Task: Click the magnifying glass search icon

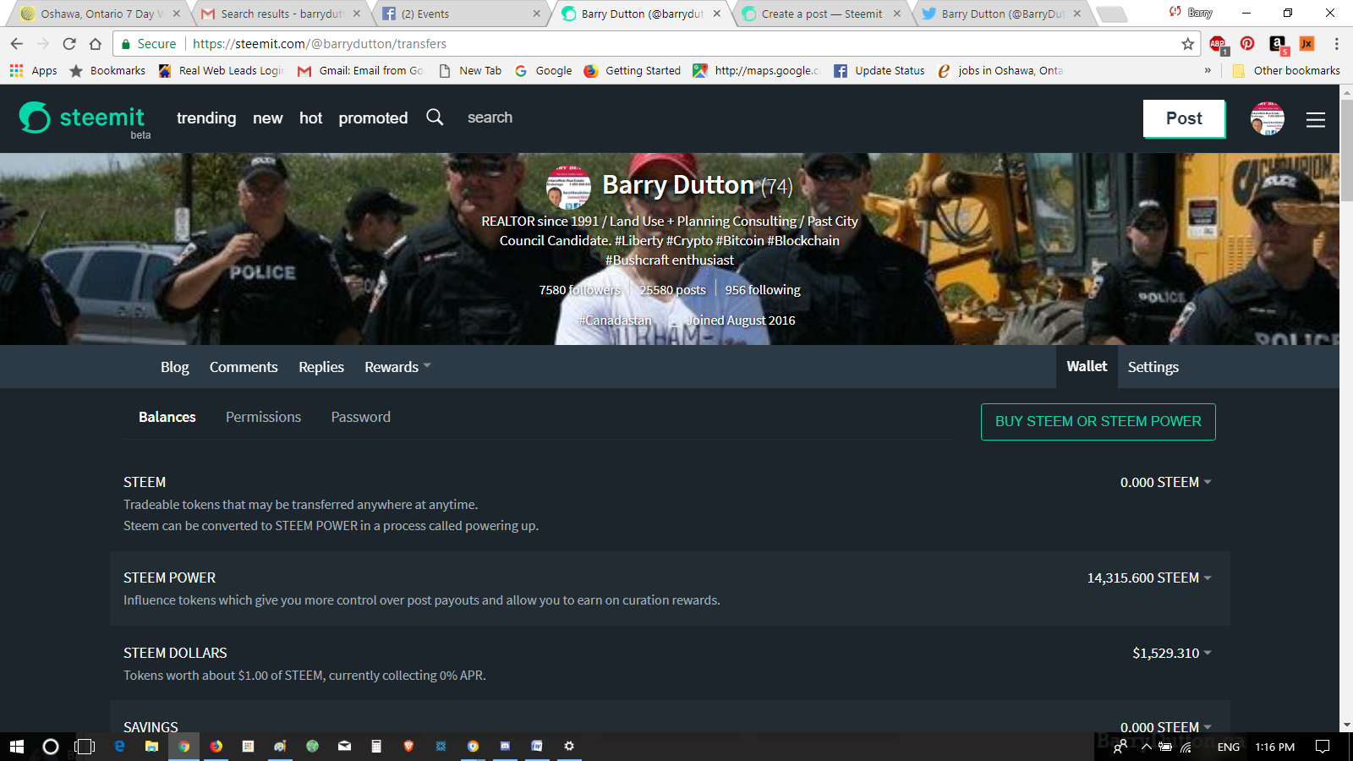Action: (x=435, y=118)
